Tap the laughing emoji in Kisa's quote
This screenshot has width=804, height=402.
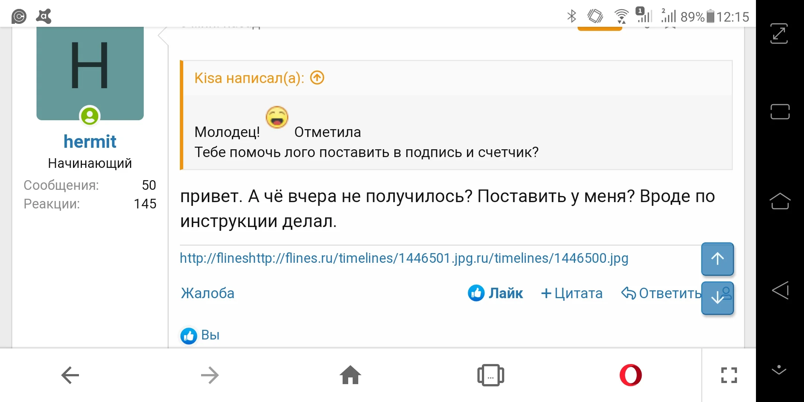pyautogui.click(x=277, y=118)
